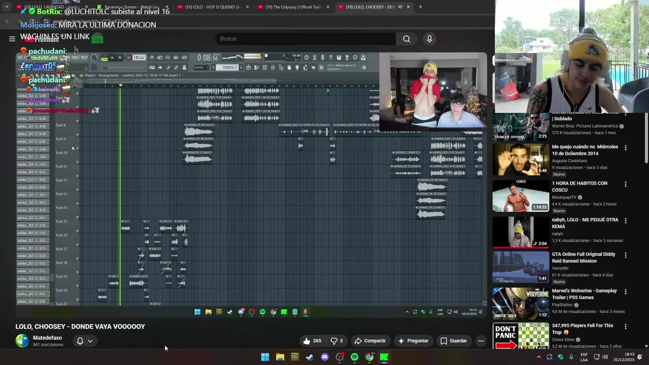Close The Odyssey Official Trailer tab
Viewport: 649px width, 365px height.
[328, 7]
